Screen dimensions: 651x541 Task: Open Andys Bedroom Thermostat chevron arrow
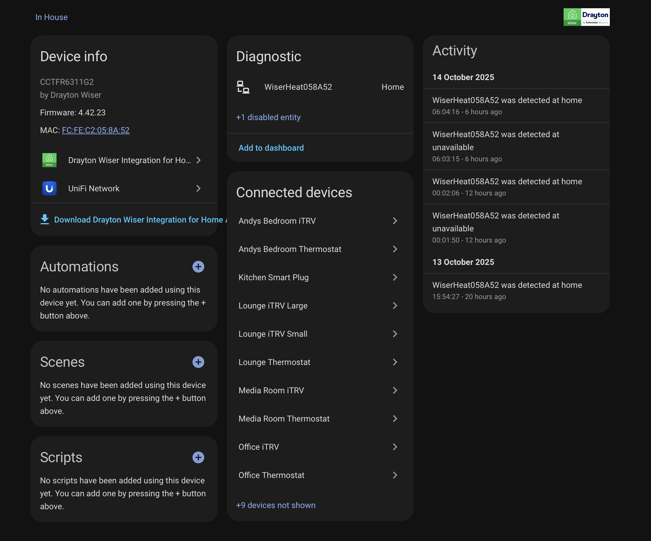coord(395,249)
